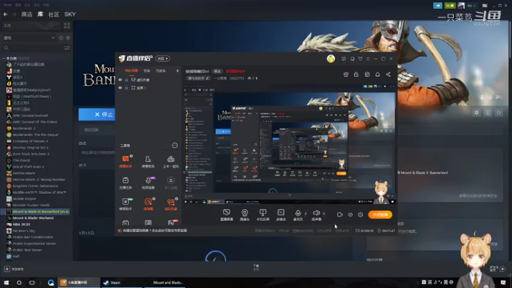Toggle visibility eye of 全屏1 source
The image size is (512, 288).
click(x=120, y=88)
